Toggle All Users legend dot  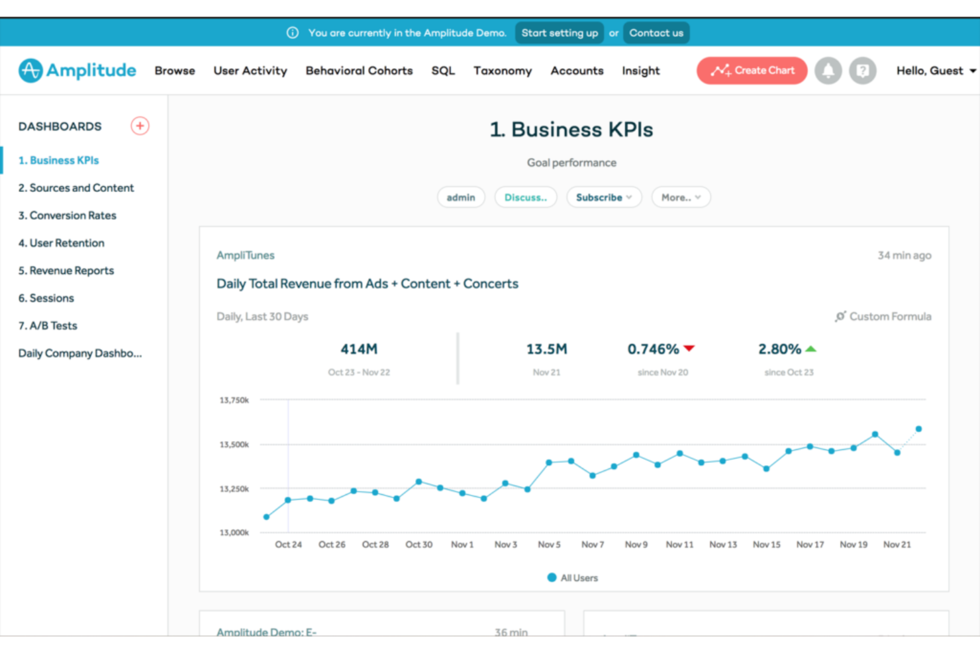tap(552, 578)
